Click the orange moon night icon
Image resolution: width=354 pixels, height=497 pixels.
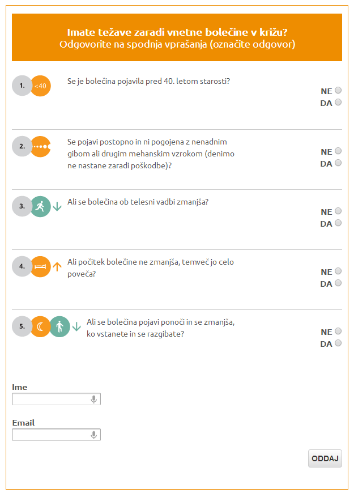pos(41,326)
